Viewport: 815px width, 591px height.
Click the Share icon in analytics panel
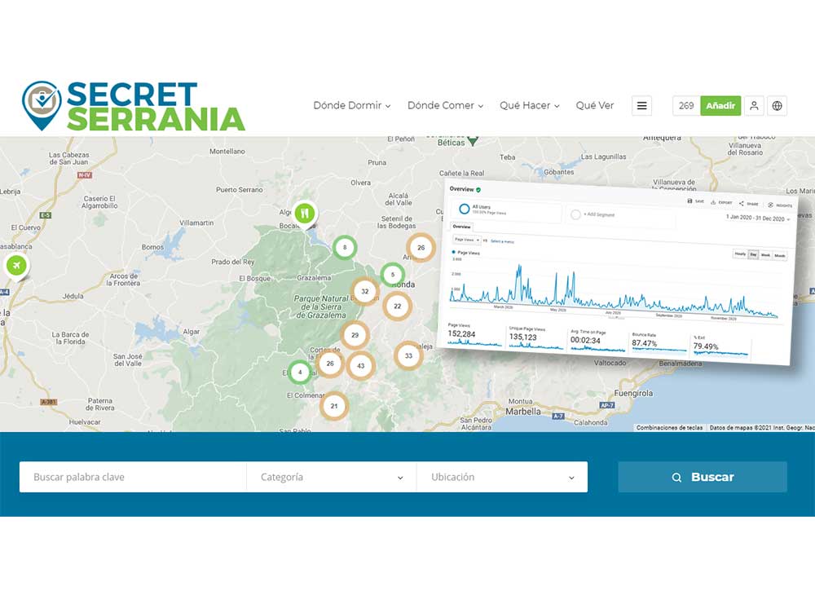748,204
